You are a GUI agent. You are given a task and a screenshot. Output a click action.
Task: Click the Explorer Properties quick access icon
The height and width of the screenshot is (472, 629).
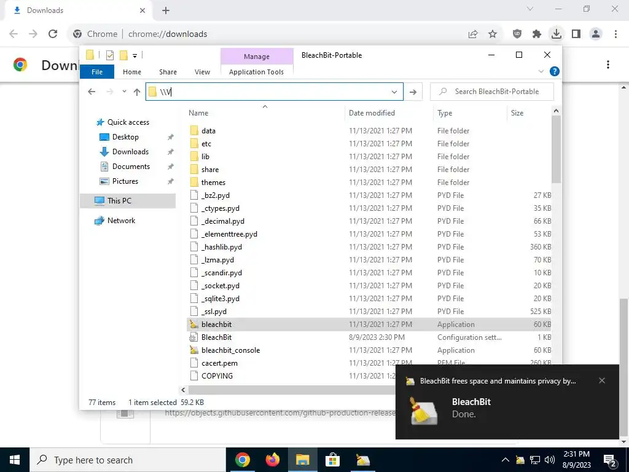(109, 55)
